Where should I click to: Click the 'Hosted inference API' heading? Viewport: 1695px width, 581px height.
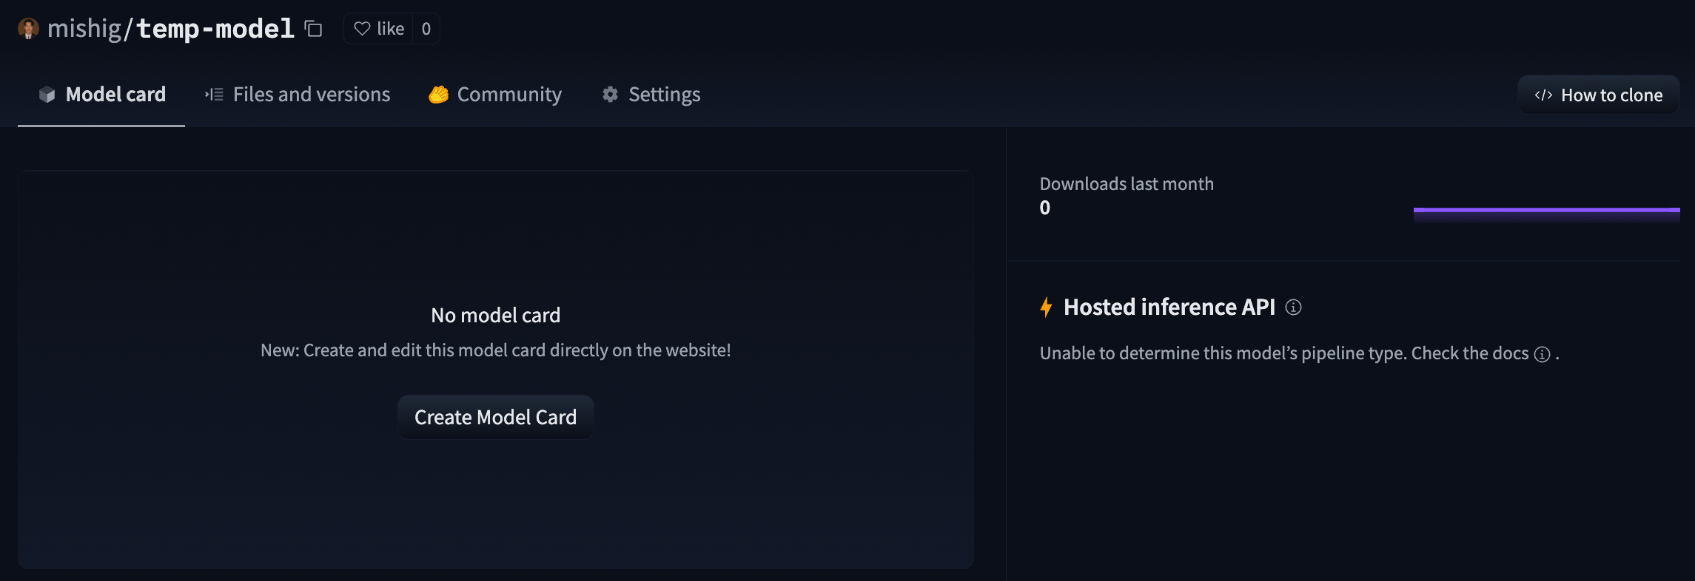(x=1169, y=307)
